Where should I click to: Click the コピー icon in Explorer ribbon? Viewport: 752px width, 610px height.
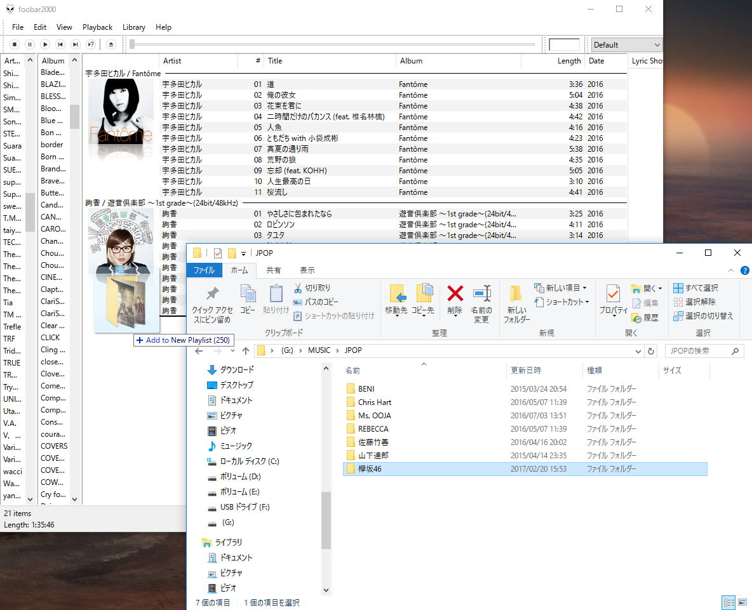tap(248, 293)
